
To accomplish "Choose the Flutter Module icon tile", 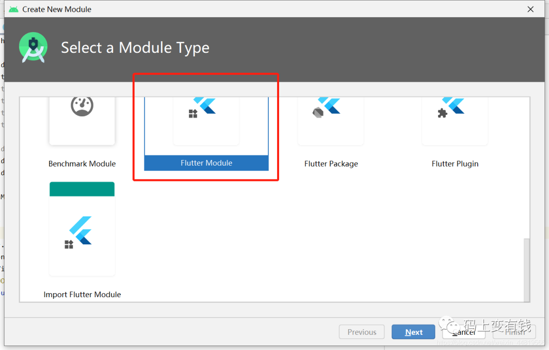I will pos(206,121).
